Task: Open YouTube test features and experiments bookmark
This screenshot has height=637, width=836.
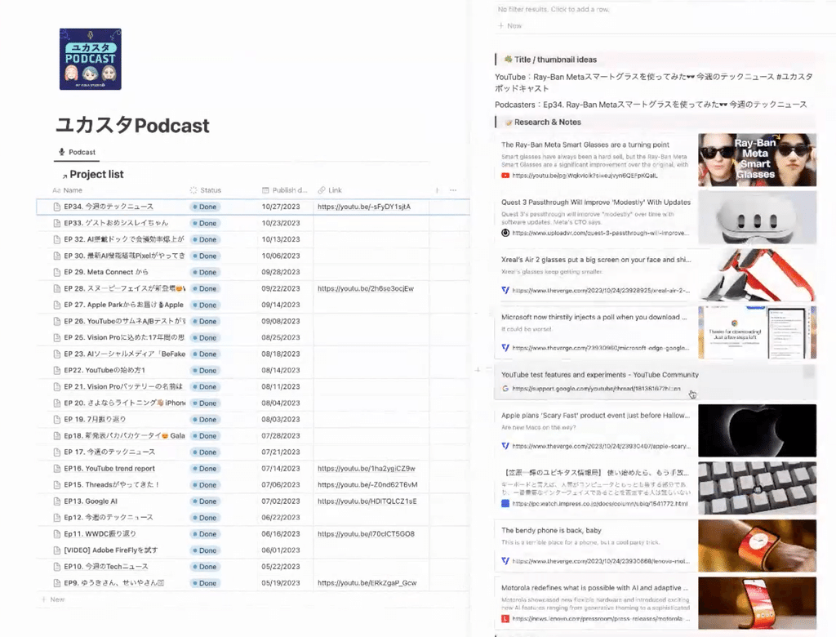Action: pos(656,381)
